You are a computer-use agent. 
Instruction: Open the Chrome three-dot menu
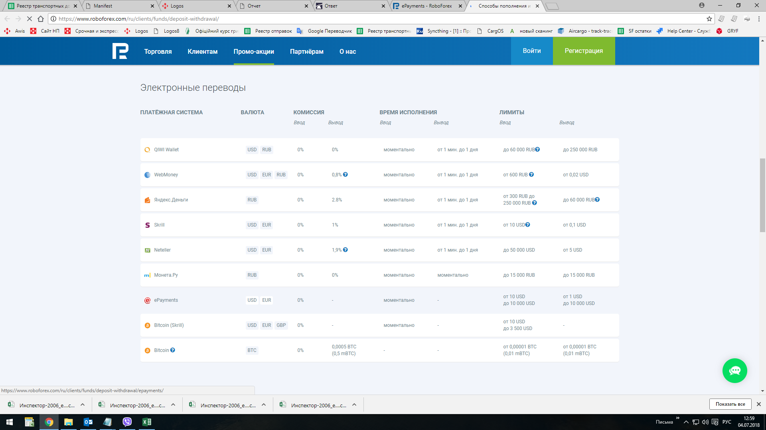coord(759,19)
